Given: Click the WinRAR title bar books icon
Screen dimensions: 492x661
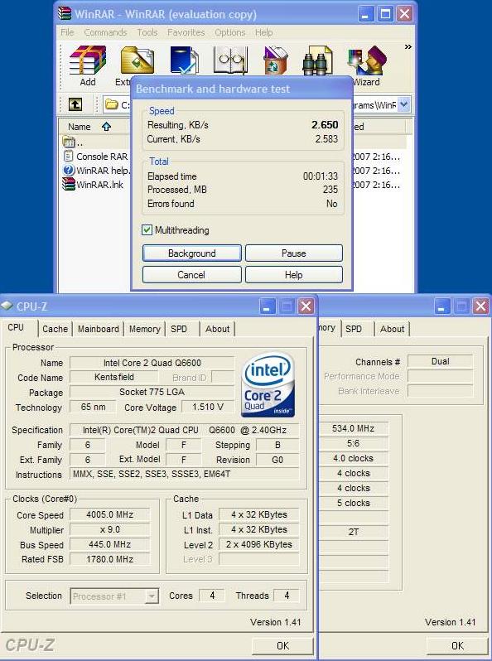Looking at the screenshot, I should pyautogui.click(x=65, y=13).
